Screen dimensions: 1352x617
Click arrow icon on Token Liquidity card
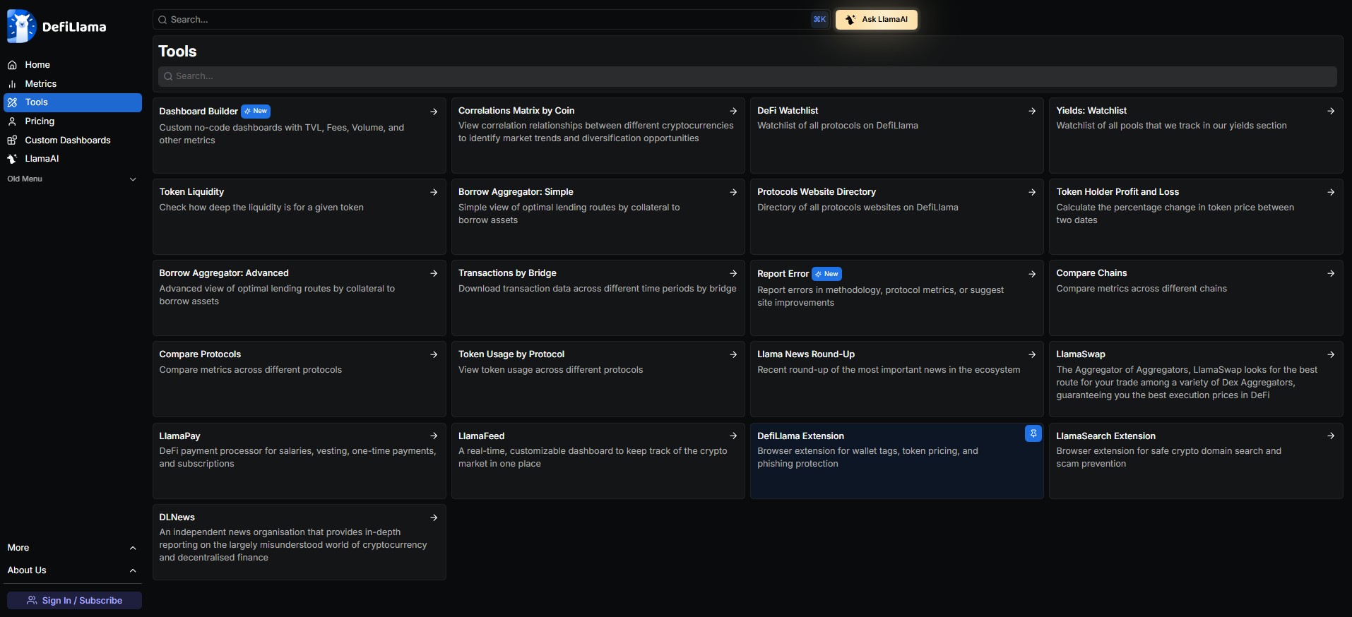(434, 192)
